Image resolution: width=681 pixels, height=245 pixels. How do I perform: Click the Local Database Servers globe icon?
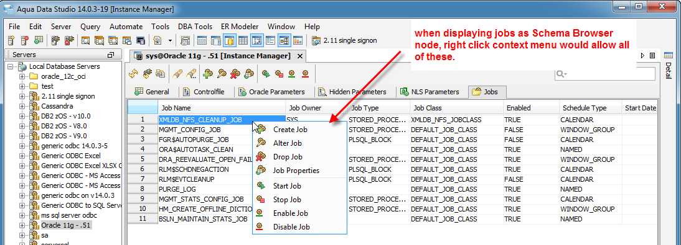[x=22, y=66]
